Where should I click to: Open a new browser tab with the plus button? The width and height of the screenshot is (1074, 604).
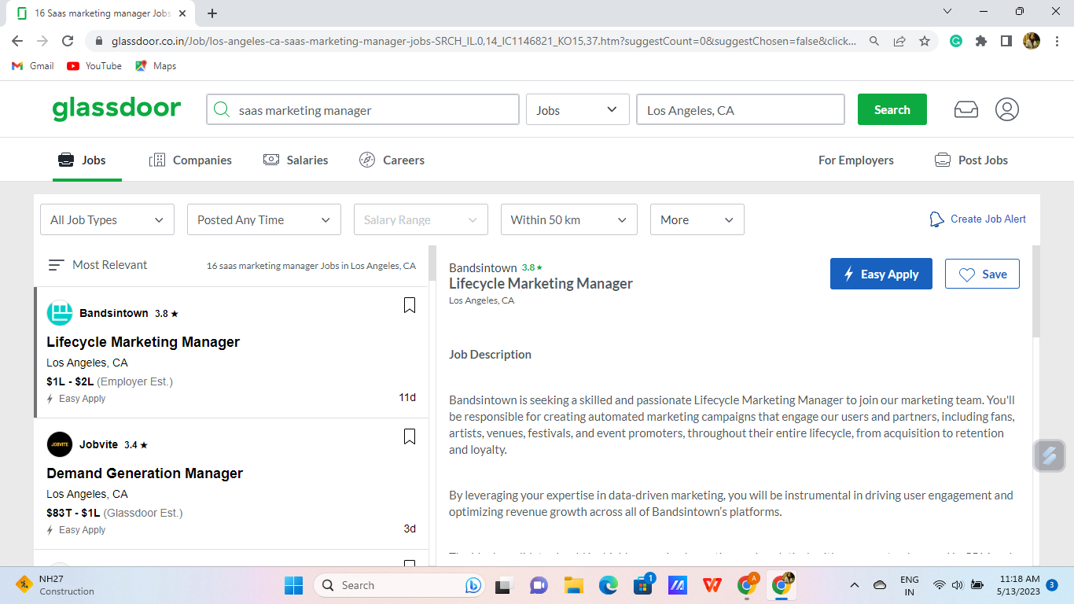[212, 13]
